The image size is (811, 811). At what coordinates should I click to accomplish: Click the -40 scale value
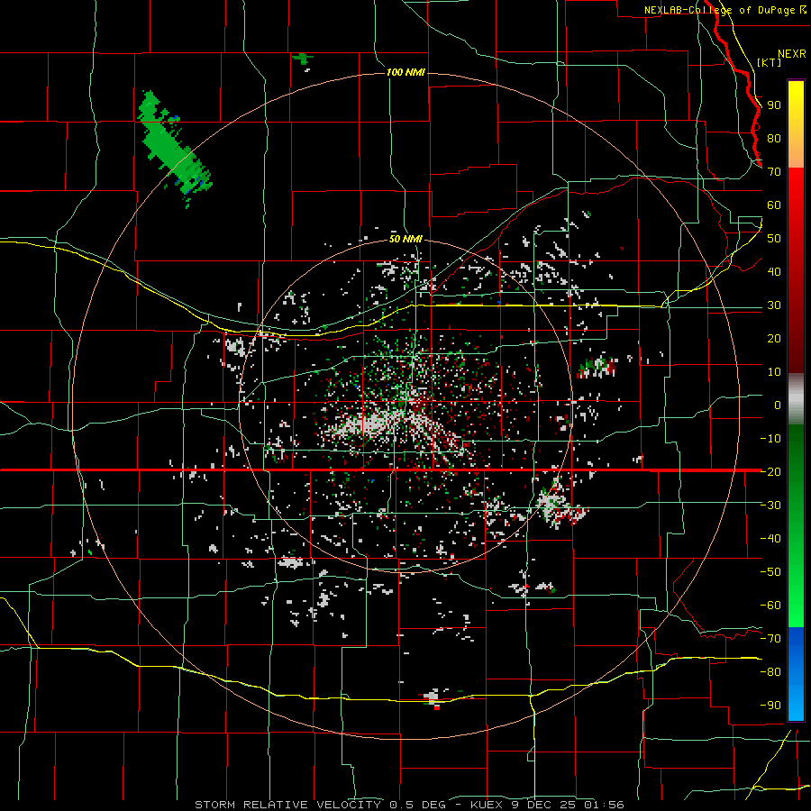(770, 539)
